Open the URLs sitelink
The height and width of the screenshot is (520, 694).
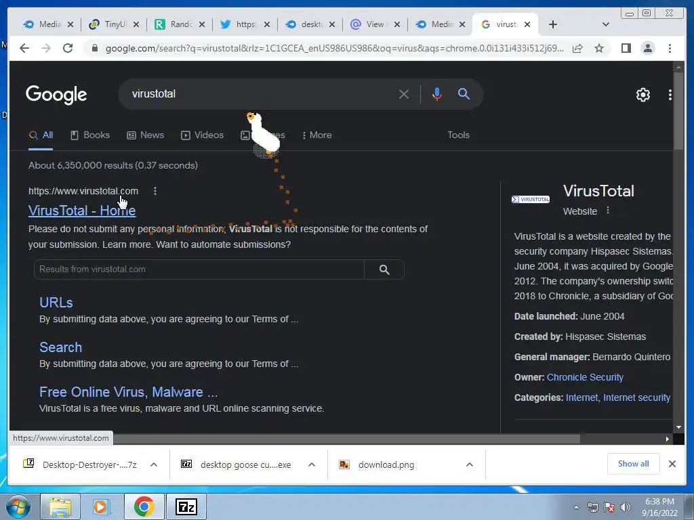(56, 303)
